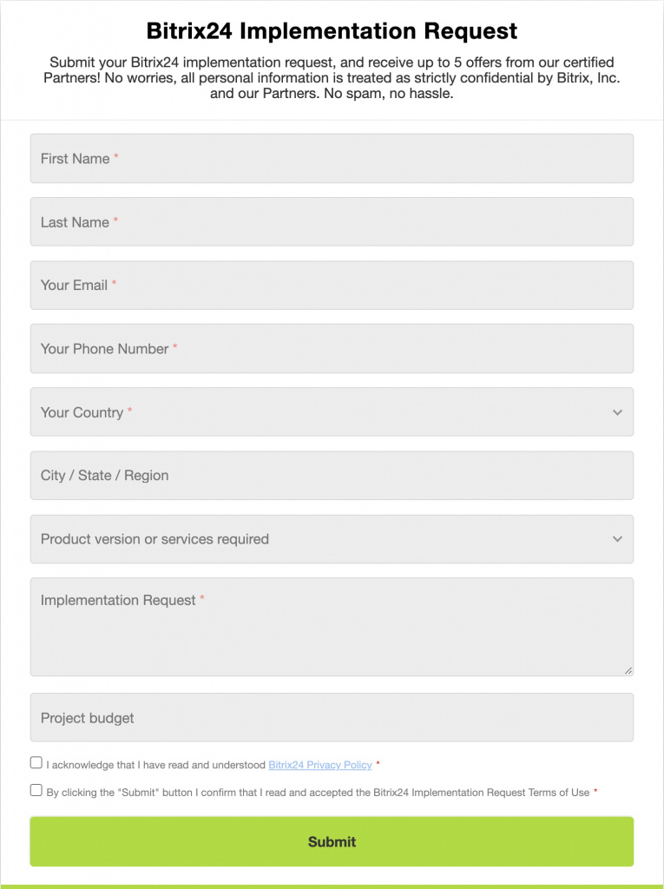Screen dimensions: 664x889
Task: Focus the Project budget field
Action: click(x=332, y=718)
